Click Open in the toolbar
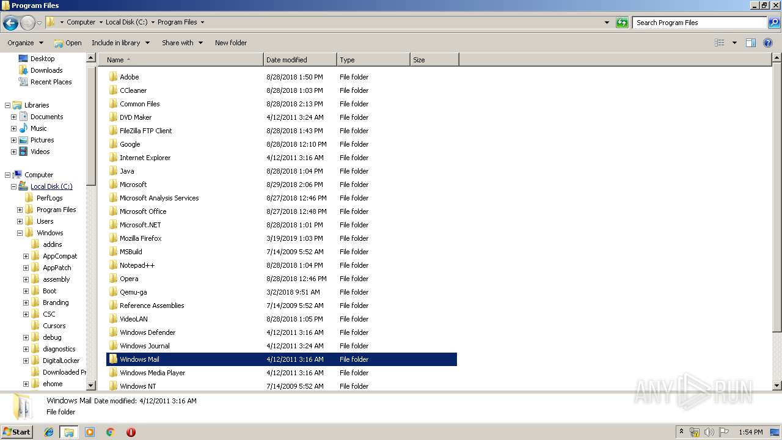This screenshot has width=782, height=440. (x=68, y=43)
